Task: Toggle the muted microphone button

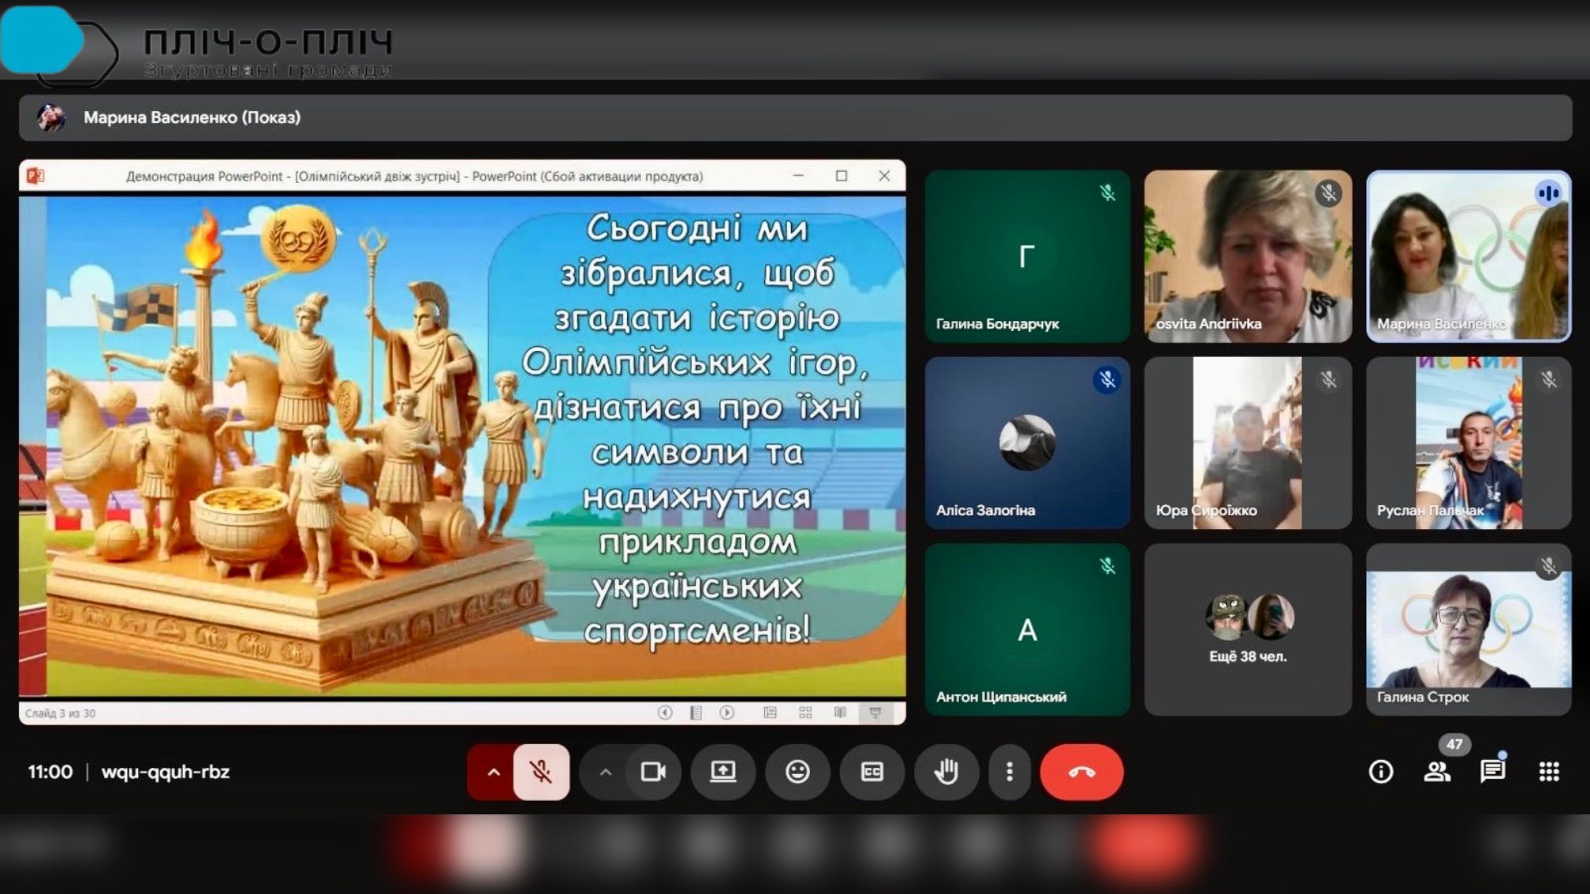Action: point(541,772)
